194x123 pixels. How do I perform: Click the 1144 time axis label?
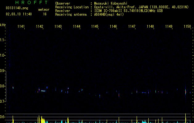click(x=76, y=26)
